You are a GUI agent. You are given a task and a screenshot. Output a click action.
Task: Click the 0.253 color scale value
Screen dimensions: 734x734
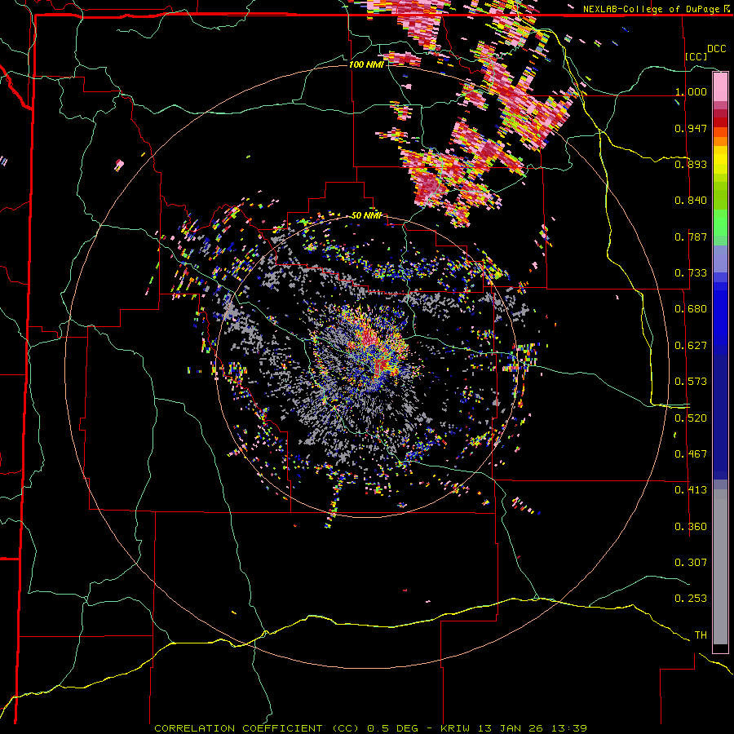691,599
